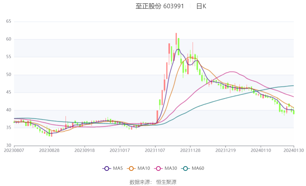Click x-axis date label 20230828
The height and width of the screenshot is (186, 306).
tap(49, 150)
